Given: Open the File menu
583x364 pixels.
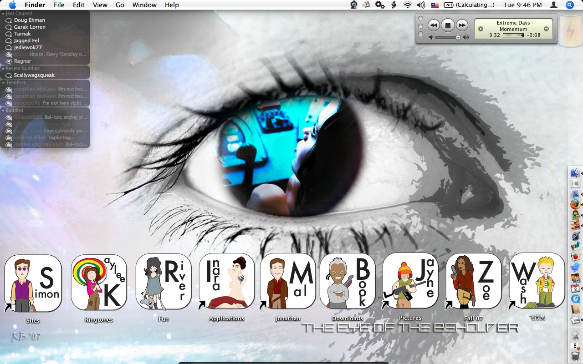Looking at the screenshot, I should click(x=59, y=5).
